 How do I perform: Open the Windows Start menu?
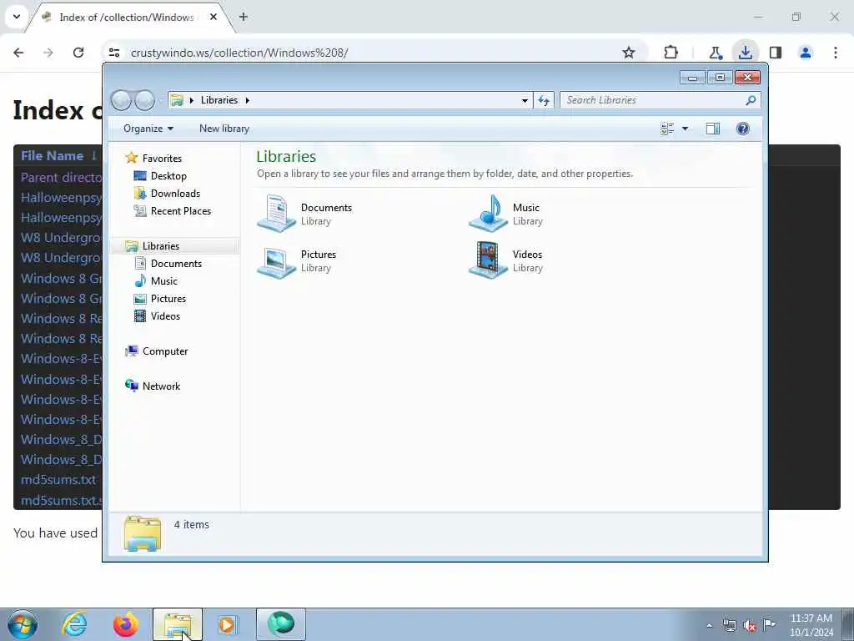23,624
